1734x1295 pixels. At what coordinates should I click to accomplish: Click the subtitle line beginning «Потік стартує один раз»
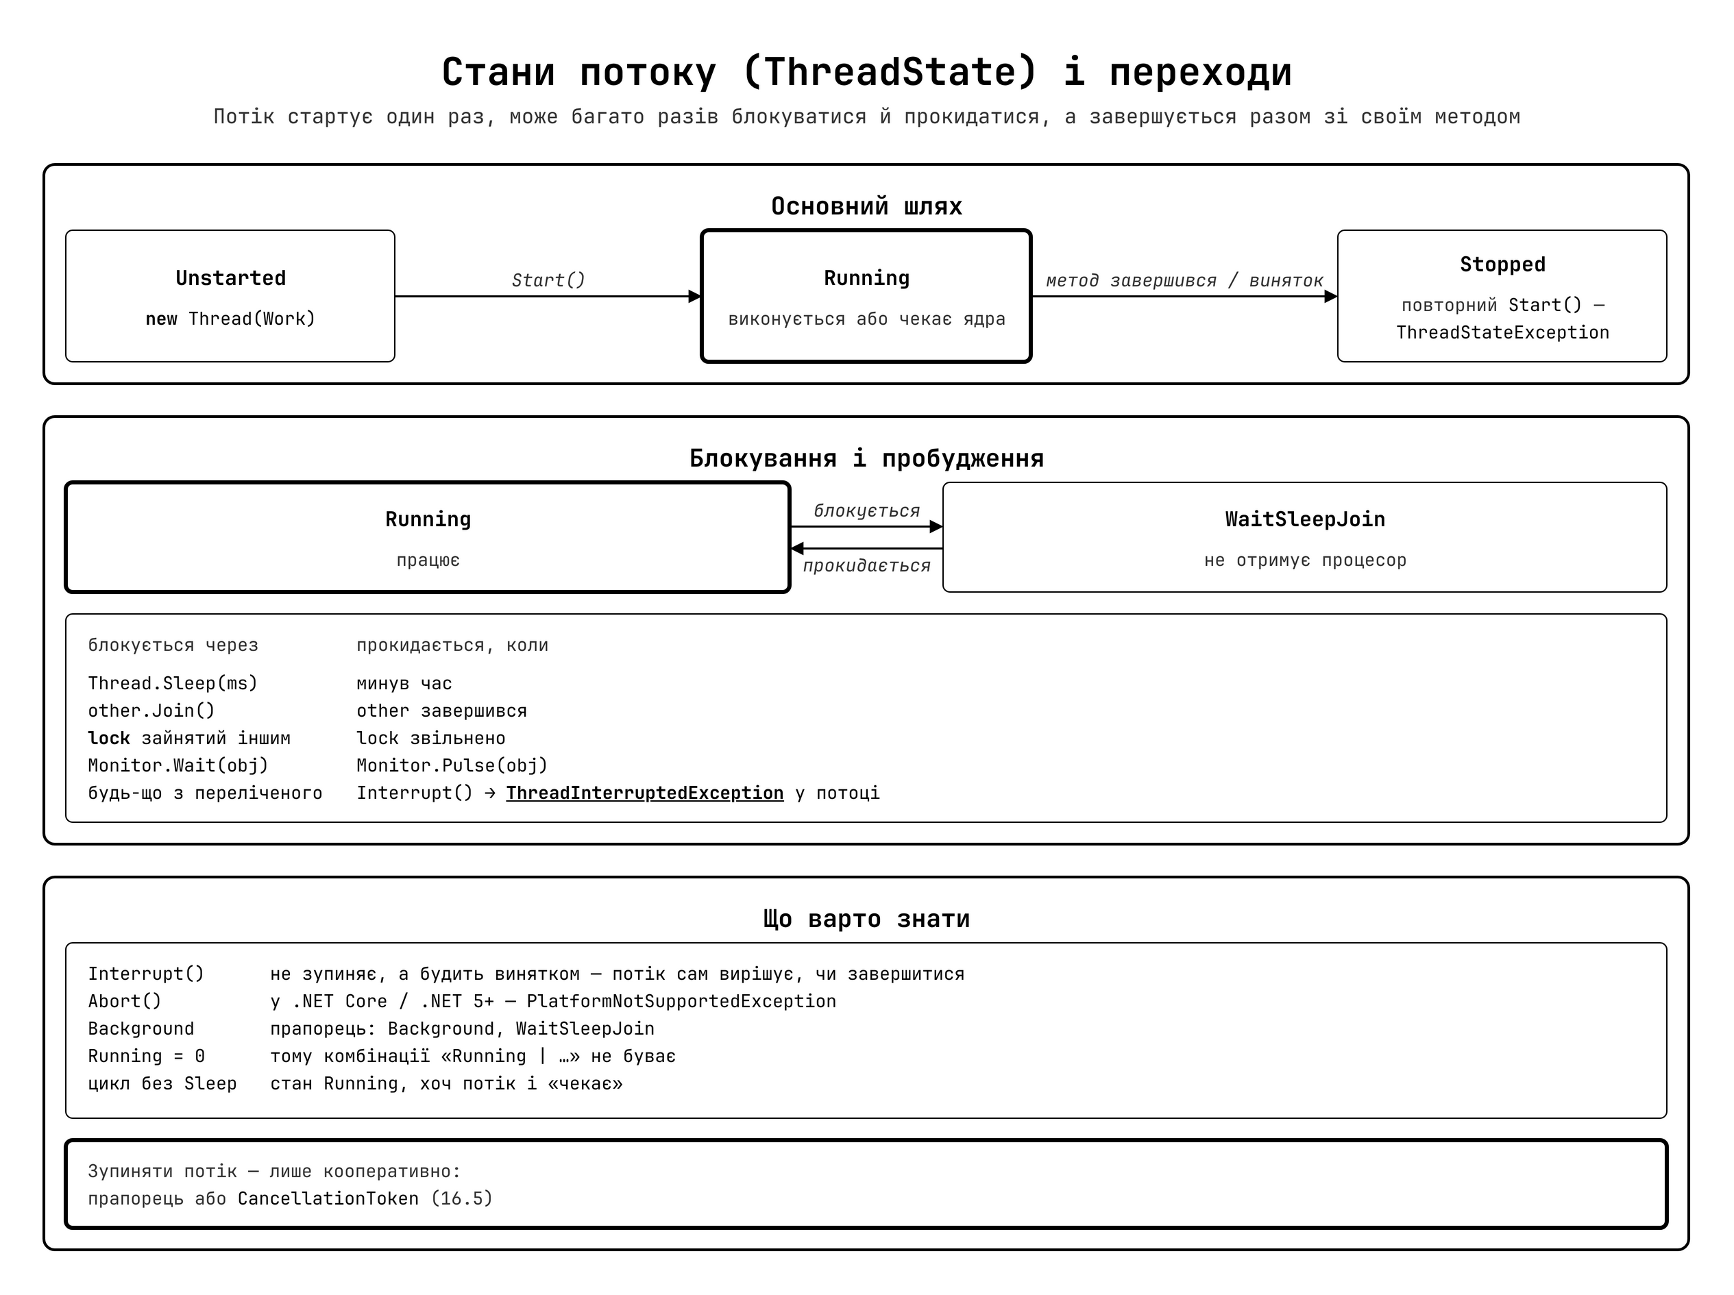point(866,116)
